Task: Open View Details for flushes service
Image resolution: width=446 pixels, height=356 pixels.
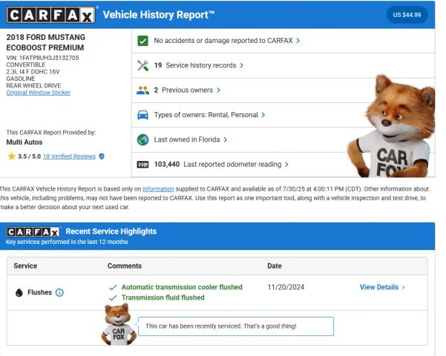Action: (x=382, y=287)
